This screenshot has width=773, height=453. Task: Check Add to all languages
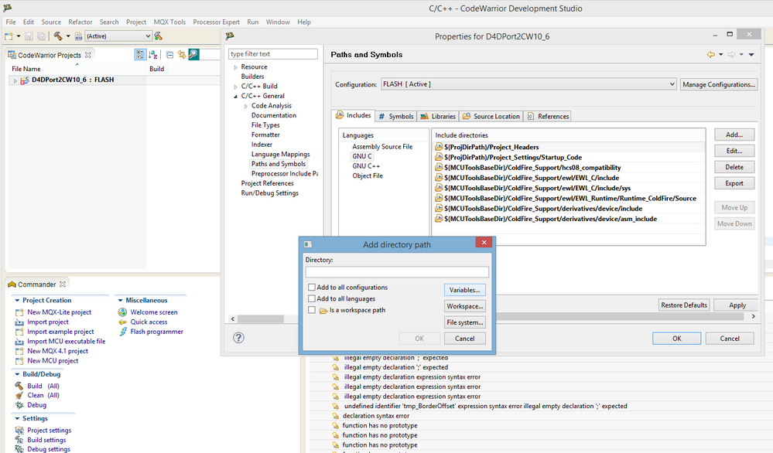coord(312,298)
